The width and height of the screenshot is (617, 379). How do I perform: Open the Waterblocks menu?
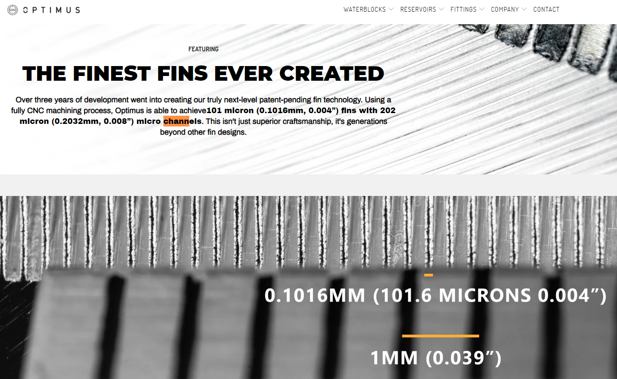click(x=364, y=9)
